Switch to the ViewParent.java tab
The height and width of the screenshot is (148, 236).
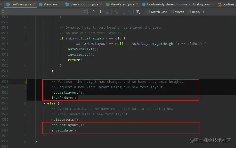[122, 4]
